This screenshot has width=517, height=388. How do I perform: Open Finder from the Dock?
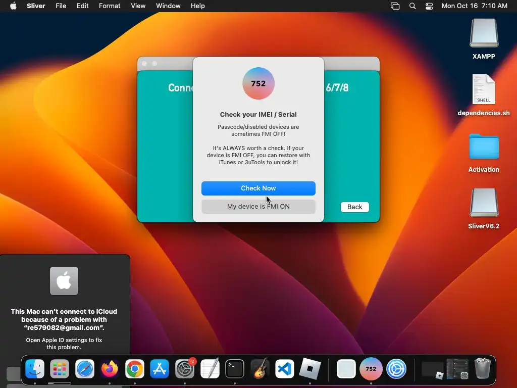tap(35, 368)
